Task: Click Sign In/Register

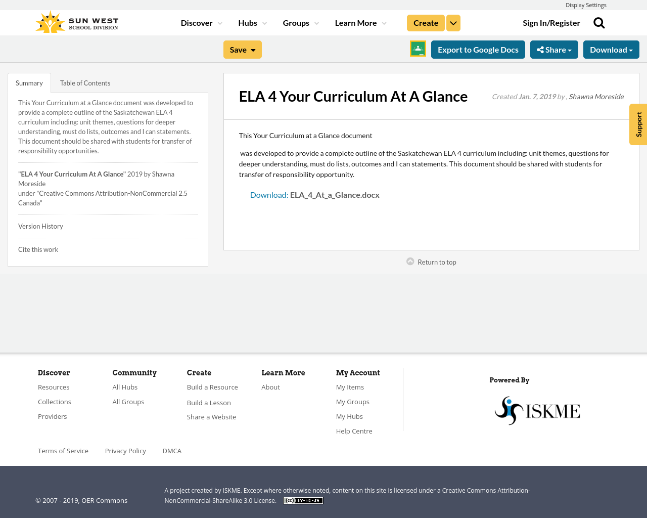Action: 551,22
